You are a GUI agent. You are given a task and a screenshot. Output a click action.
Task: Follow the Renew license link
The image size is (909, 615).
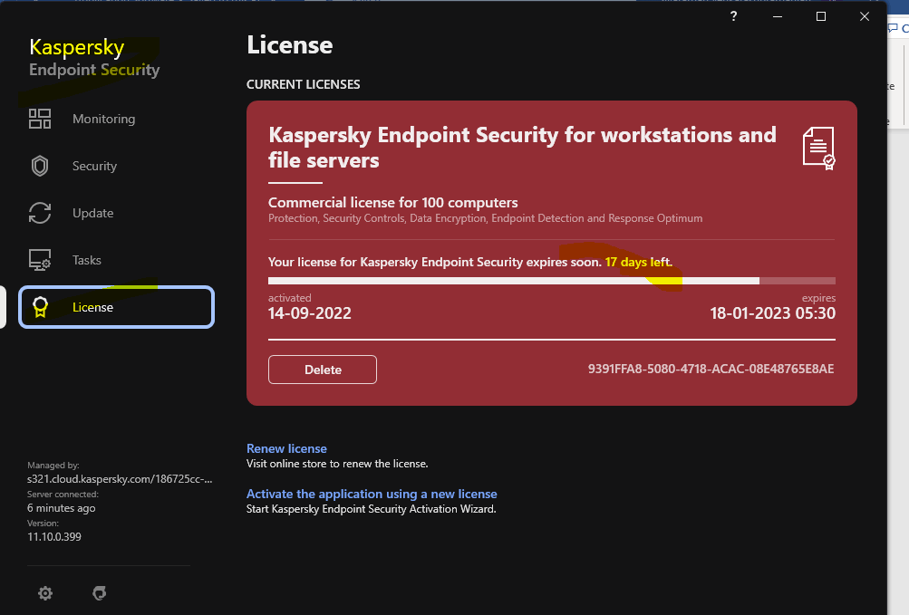point(286,448)
